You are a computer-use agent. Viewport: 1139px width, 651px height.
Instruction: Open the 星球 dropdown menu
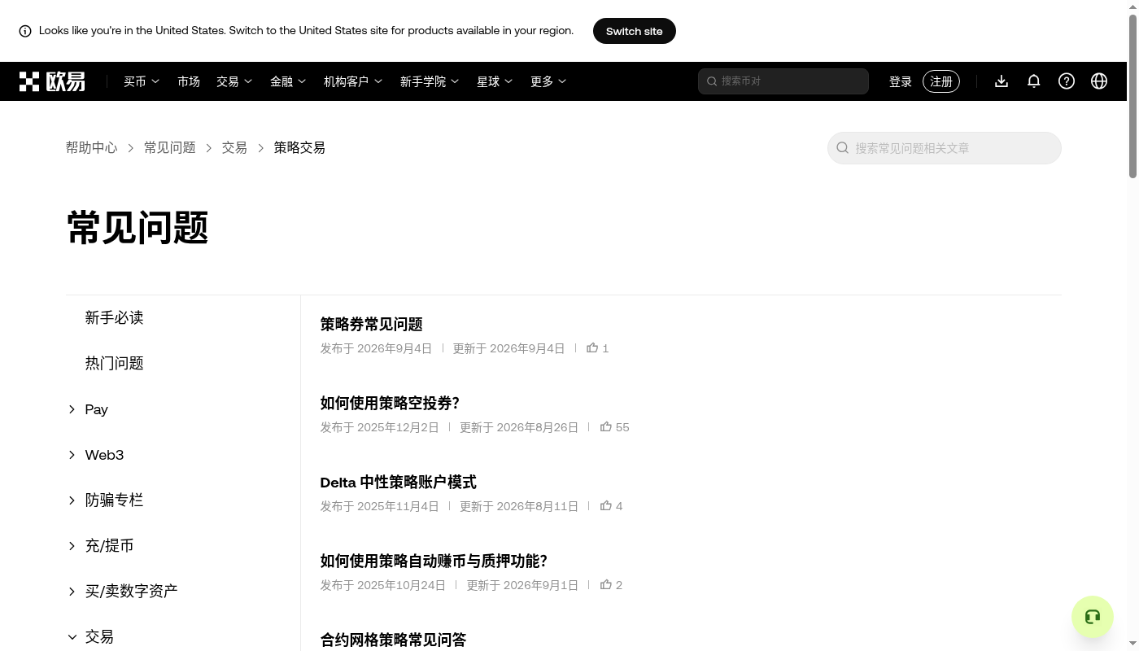[495, 81]
